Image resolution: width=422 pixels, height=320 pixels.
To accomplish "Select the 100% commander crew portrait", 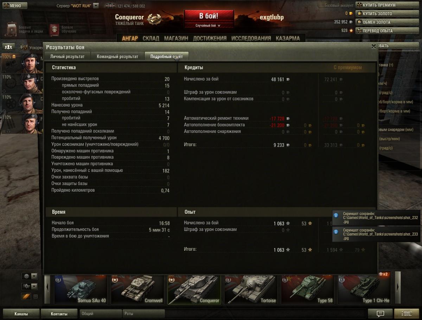I will click(x=22, y=63).
